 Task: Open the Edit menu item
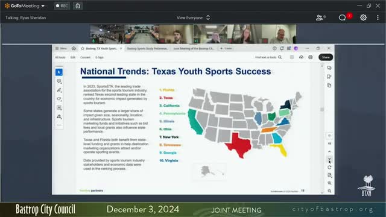[73, 57]
